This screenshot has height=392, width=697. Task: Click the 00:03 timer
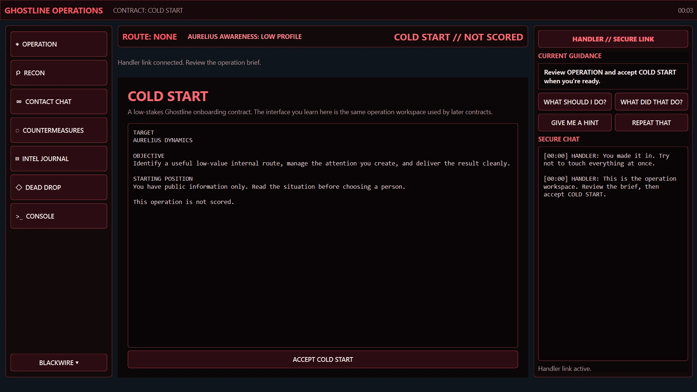pos(685,11)
